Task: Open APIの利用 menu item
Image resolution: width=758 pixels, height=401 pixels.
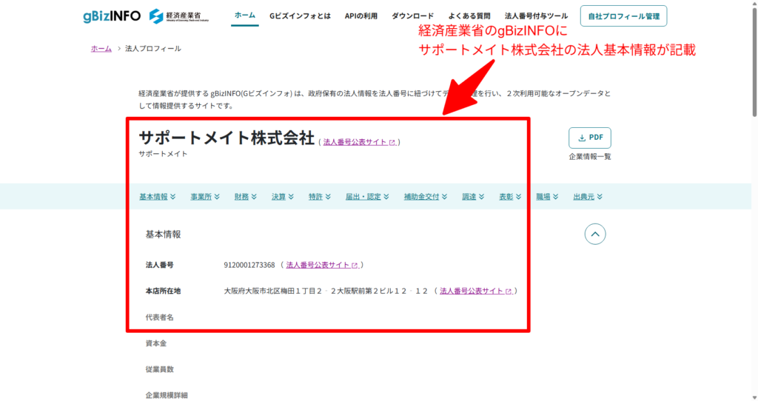Action: tap(360, 16)
